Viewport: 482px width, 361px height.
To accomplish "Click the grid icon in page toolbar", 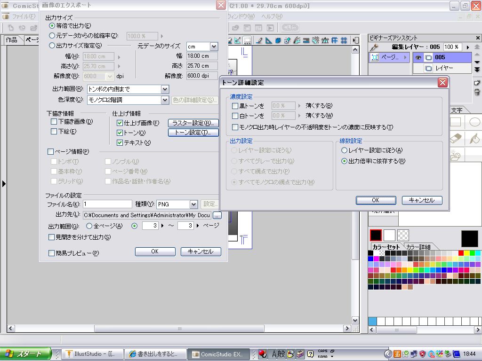I will pos(344,40).
